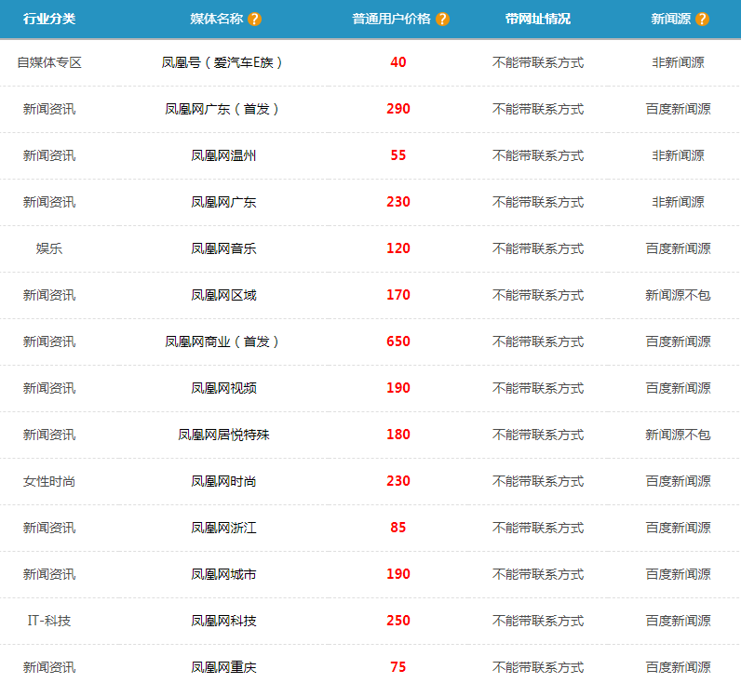Screen dimensions: 741x683
Task: Click the help icon beside 普通用户价格 header
Action: click(442, 19)
